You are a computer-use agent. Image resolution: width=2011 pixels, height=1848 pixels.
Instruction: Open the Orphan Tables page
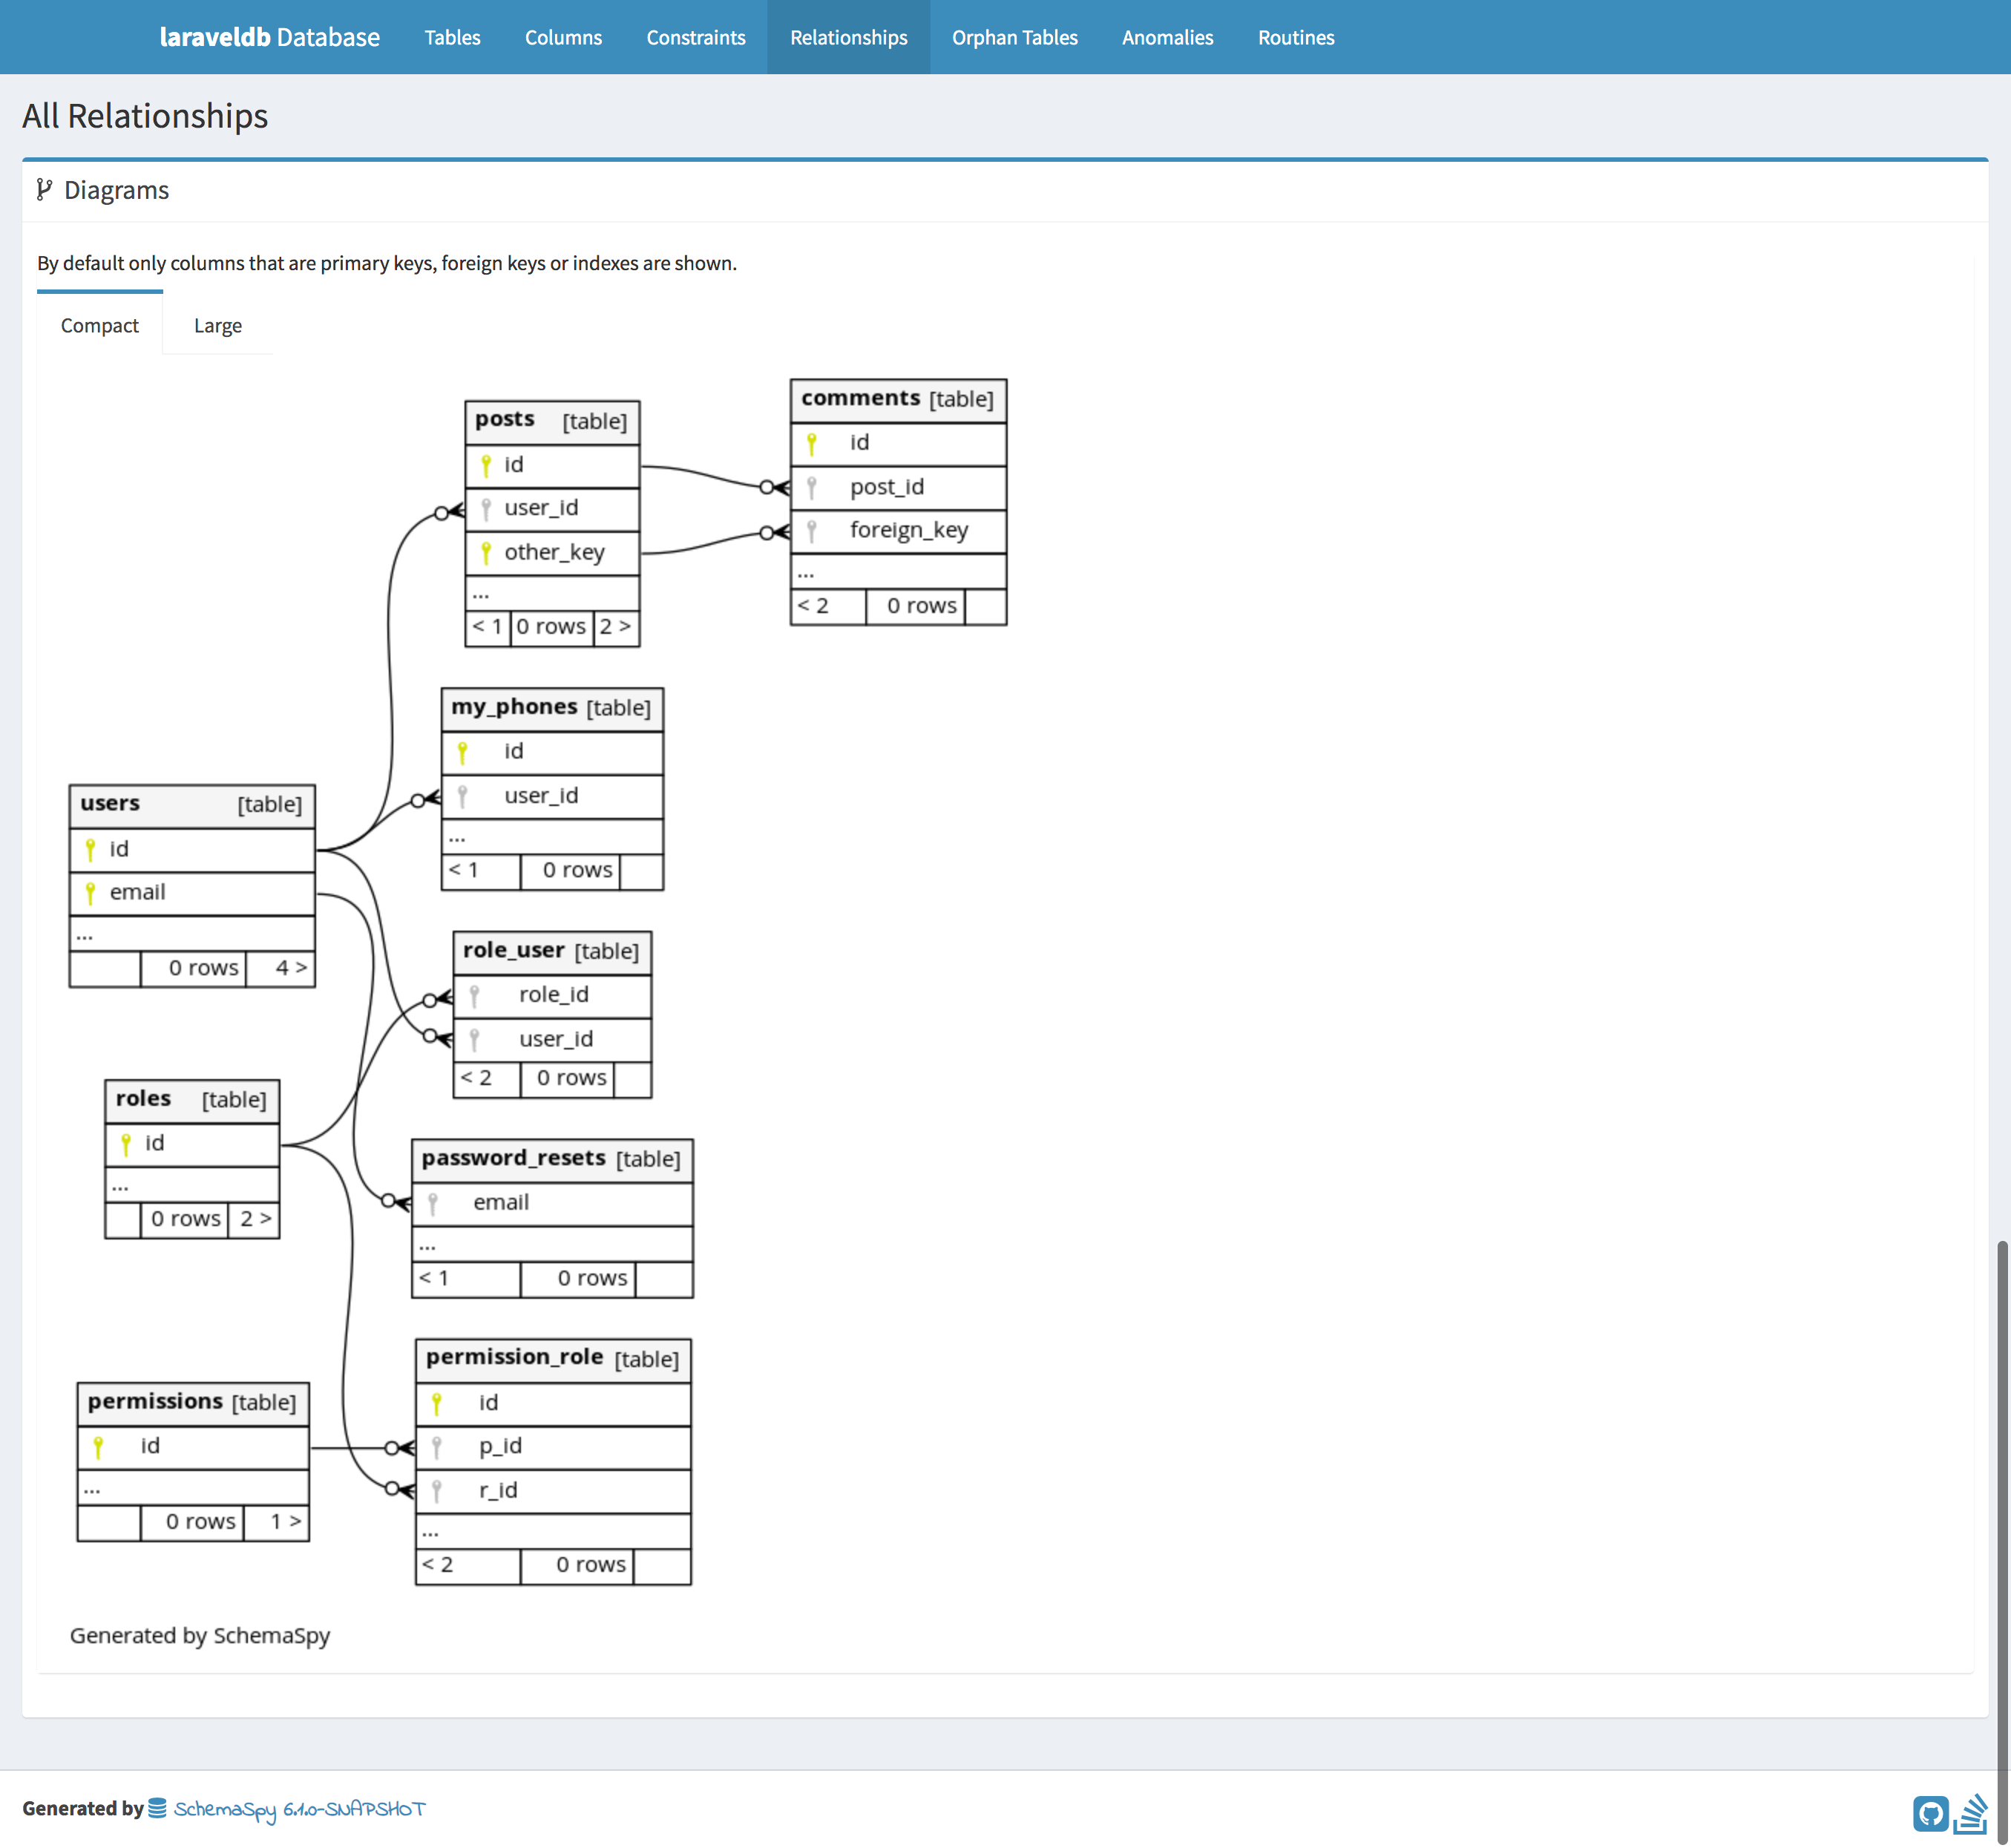coord(1014,37)
